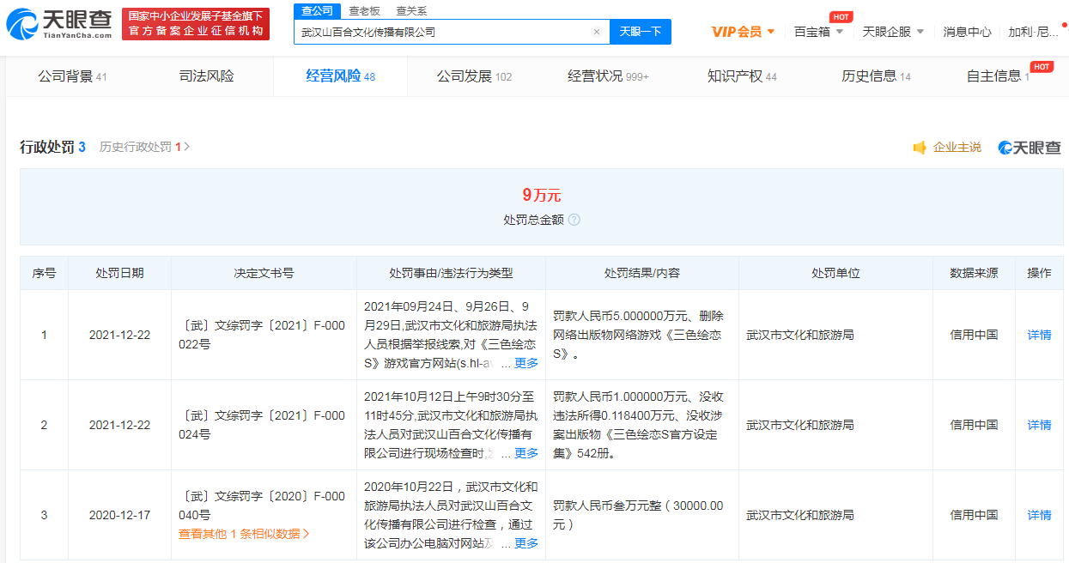
Task: Expand 更多 for penalty row 1 reason
Action: coord(526,363)
